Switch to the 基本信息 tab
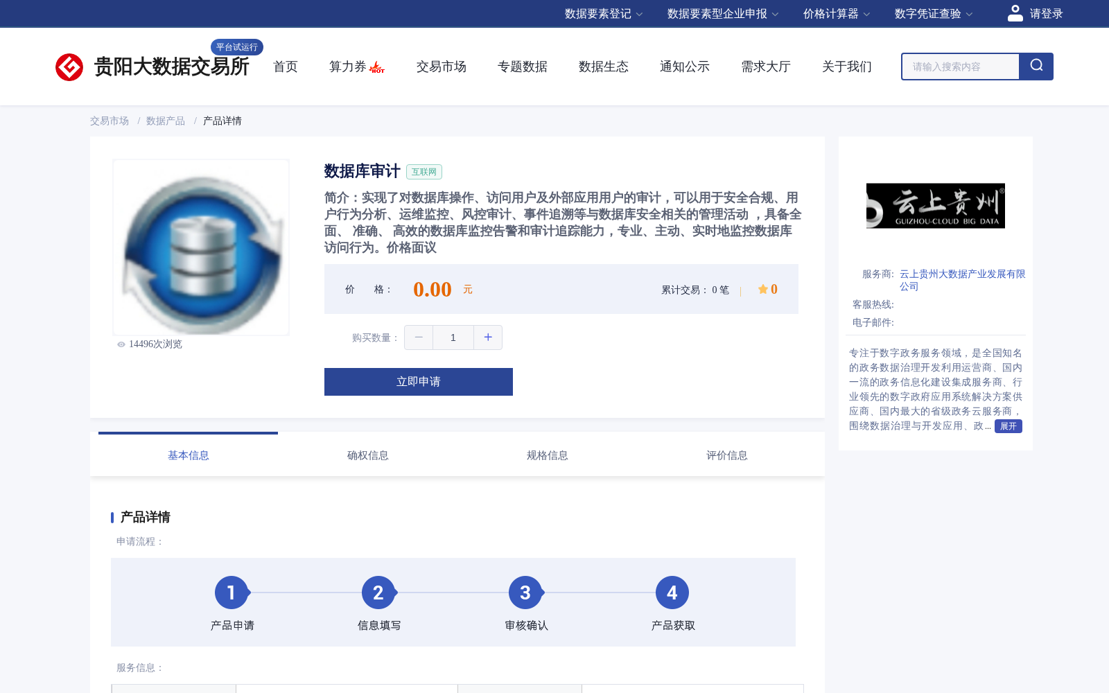 click(189, 455)
